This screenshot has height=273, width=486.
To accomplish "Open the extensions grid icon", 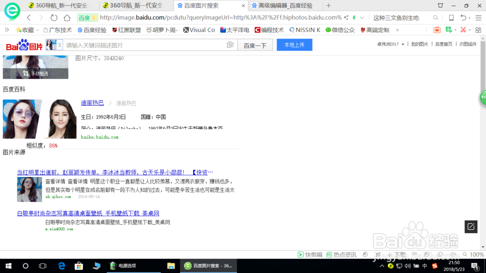I will [x=478, y=30].
